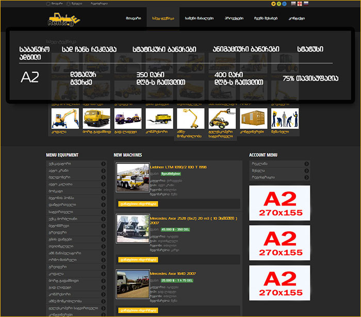Click the arrow on Account Menu შესვლა row
This screenshot has width=361, height=317.
tap(306, 170)
